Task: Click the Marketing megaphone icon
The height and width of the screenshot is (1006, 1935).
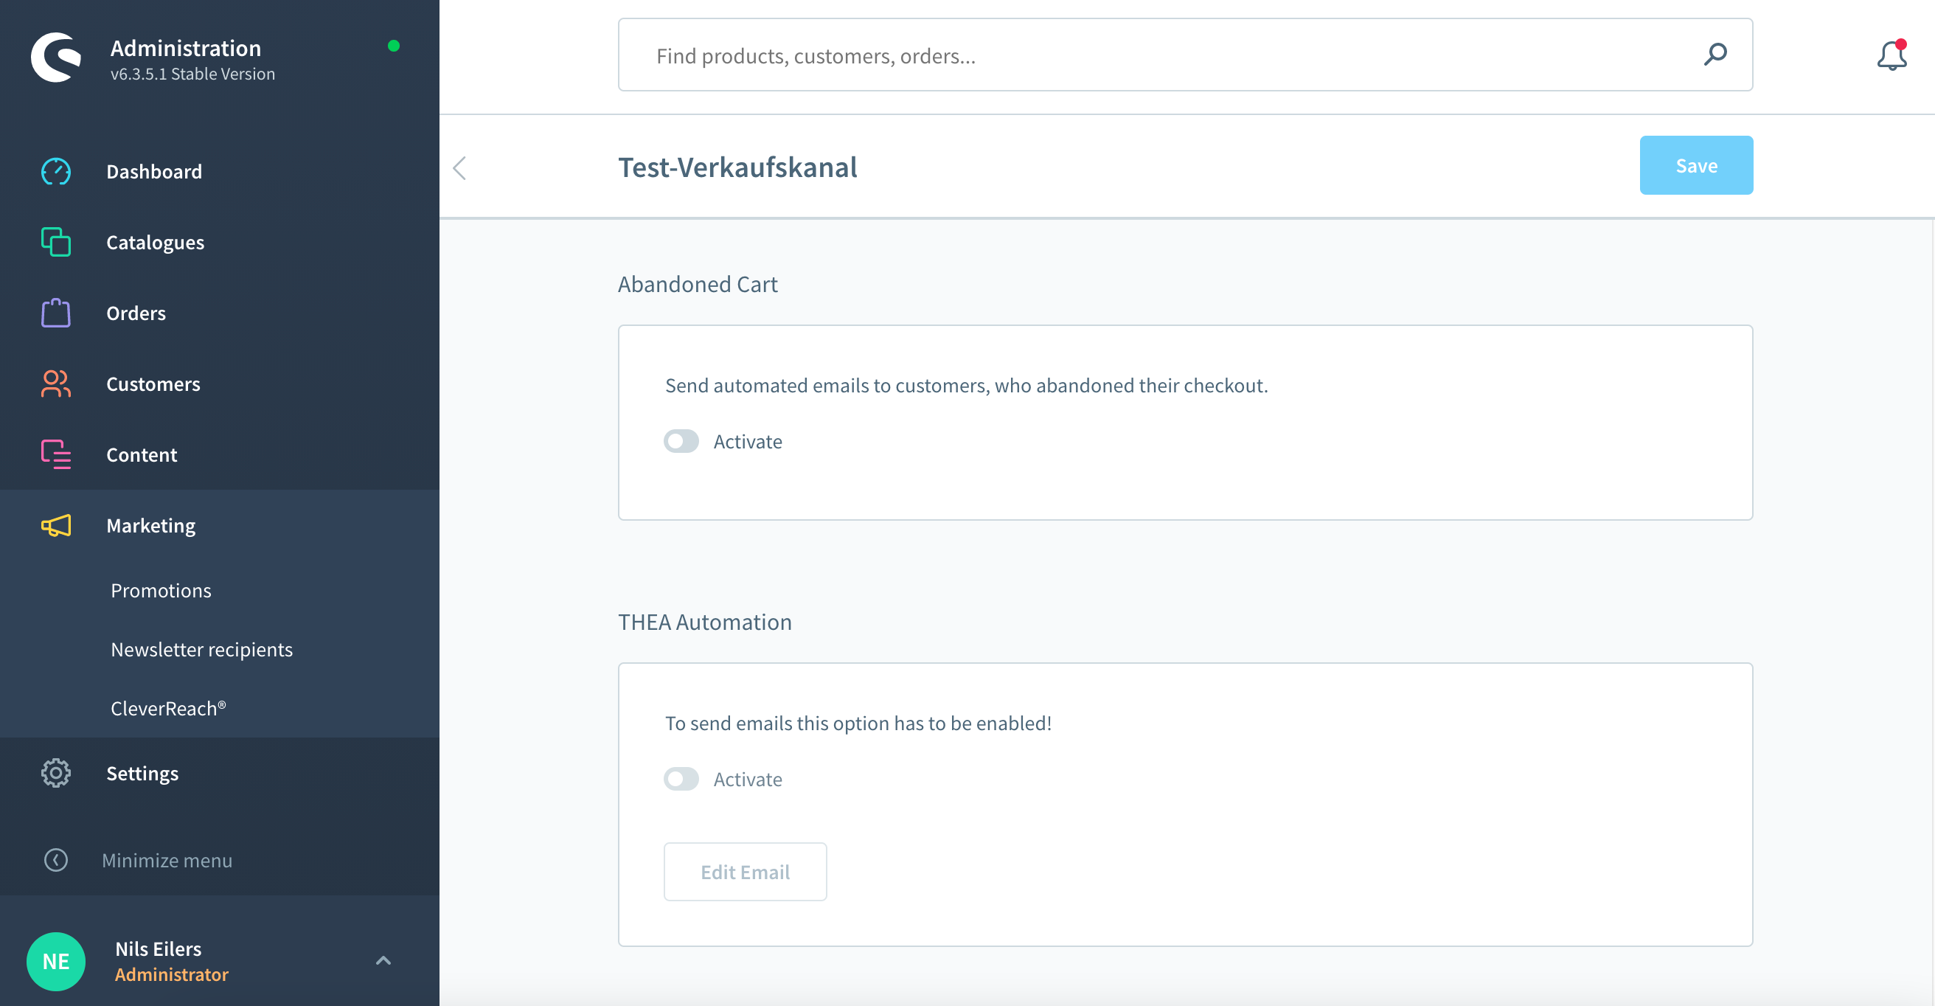Action: point(55,525)
